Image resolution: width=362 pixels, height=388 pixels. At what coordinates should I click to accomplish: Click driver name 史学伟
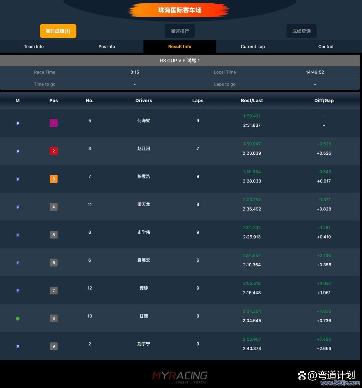point(144,232)
